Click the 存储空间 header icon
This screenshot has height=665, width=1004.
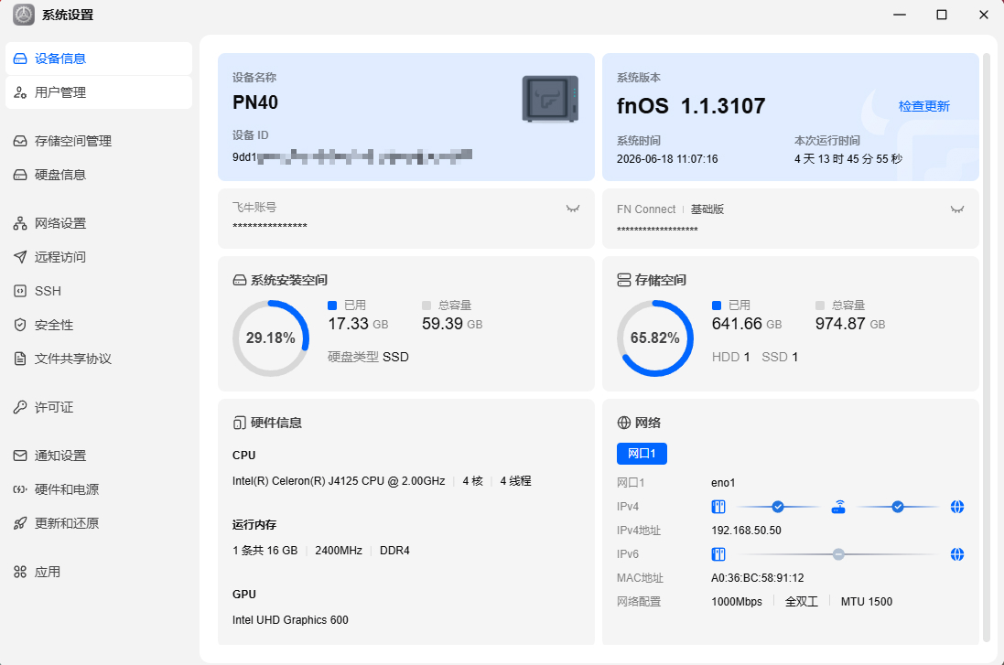point(623,280)
